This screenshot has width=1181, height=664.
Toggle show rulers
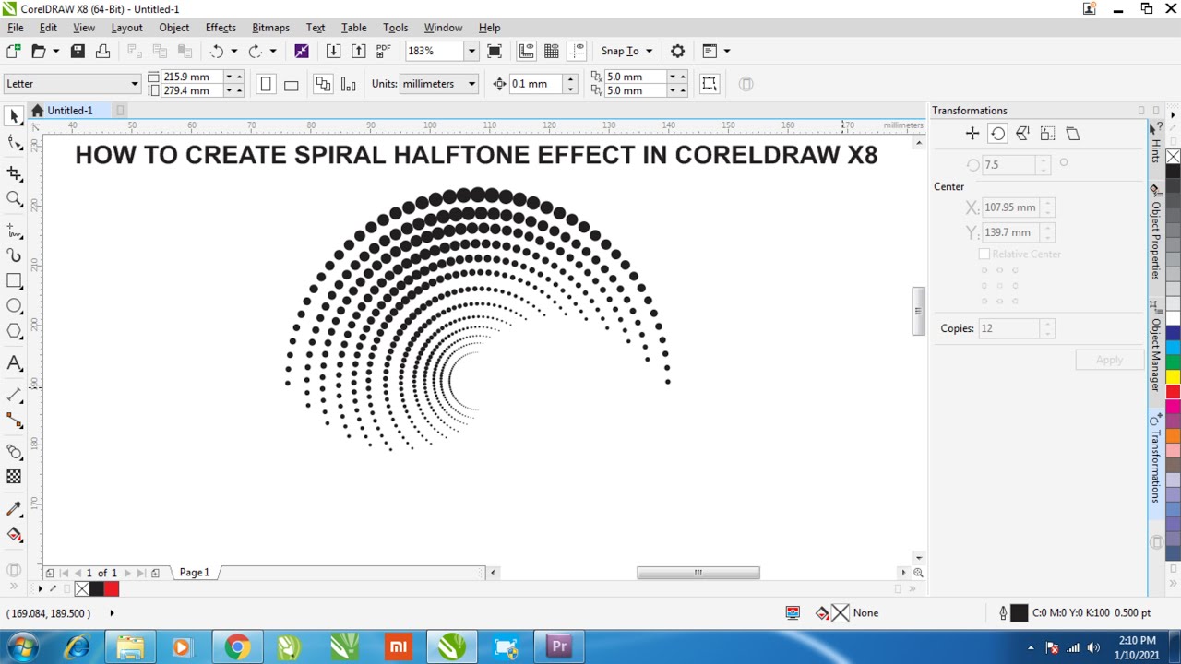pyautogui.click(x=527, y=51)
